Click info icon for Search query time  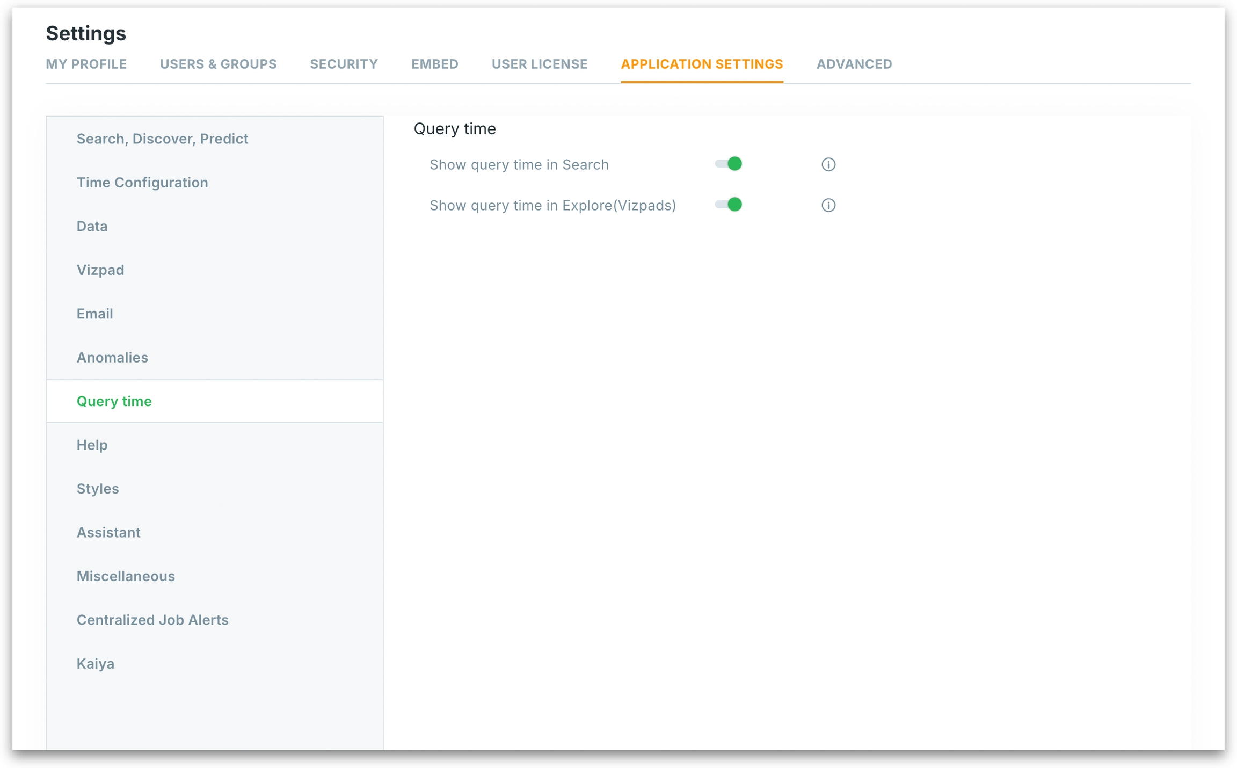tap(828, 164)
